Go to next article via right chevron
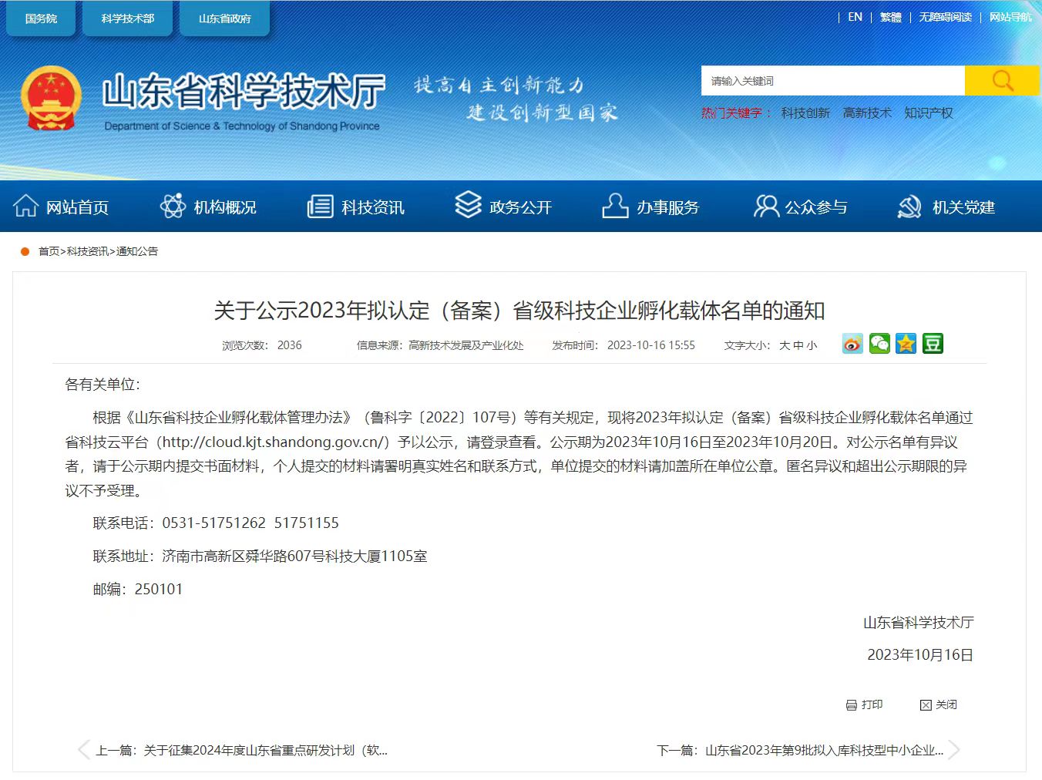Viewport: 1042px width, 780px height. [954, 750]
